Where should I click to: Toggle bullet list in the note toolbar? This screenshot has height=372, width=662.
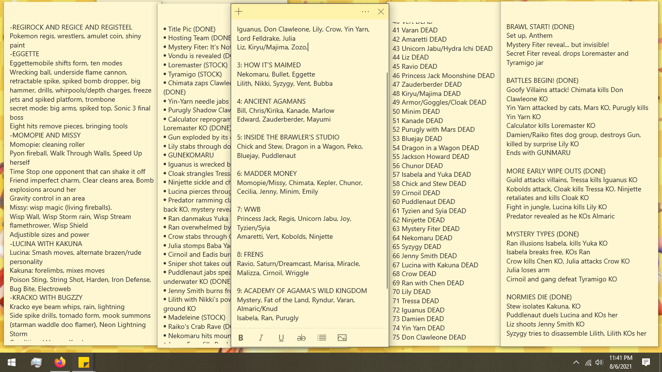(x=322, y=338)
